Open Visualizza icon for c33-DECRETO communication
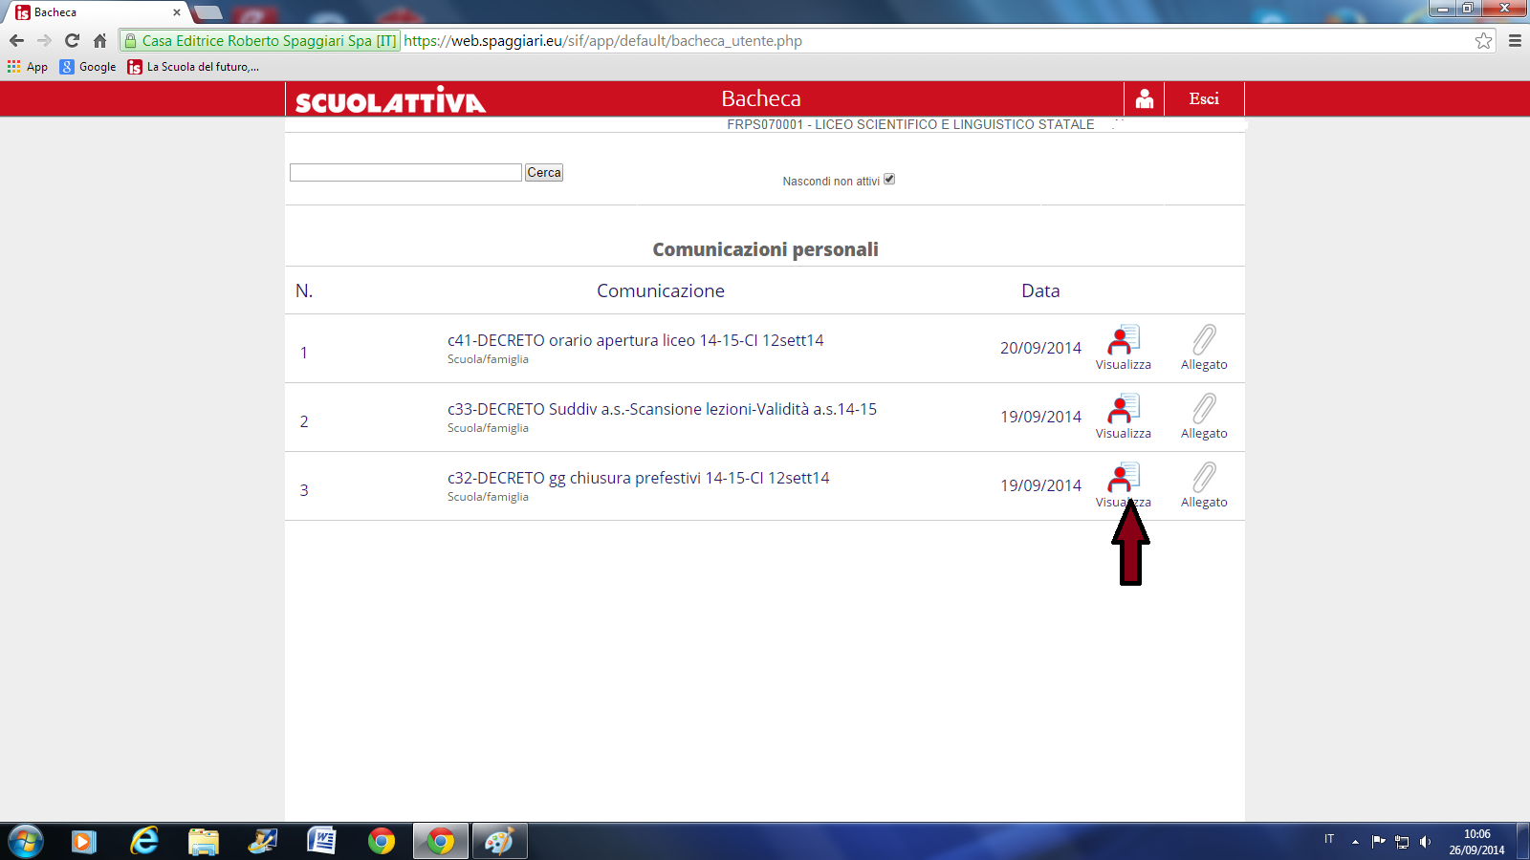The height and width of the screenshot is (860, 1530). point(1123,409)
